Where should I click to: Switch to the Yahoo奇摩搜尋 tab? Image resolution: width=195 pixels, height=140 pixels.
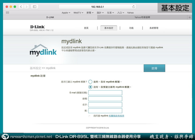(x=142, y=17)
